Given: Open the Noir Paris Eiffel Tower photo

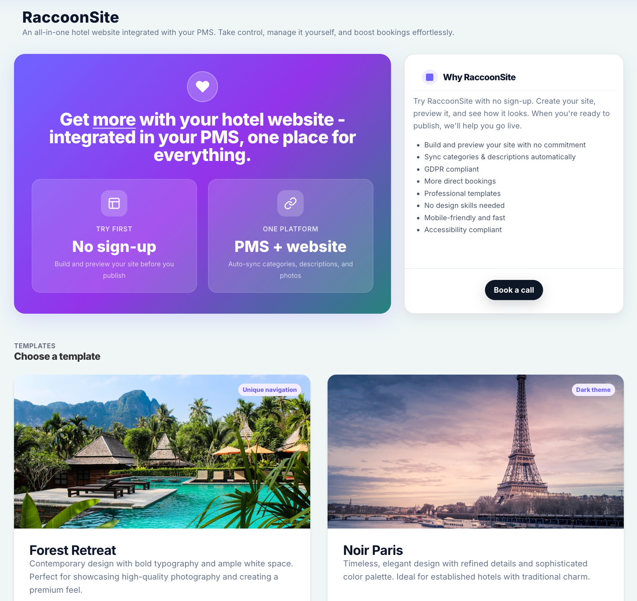Looking at the screenshot, I should coord(475,452).
